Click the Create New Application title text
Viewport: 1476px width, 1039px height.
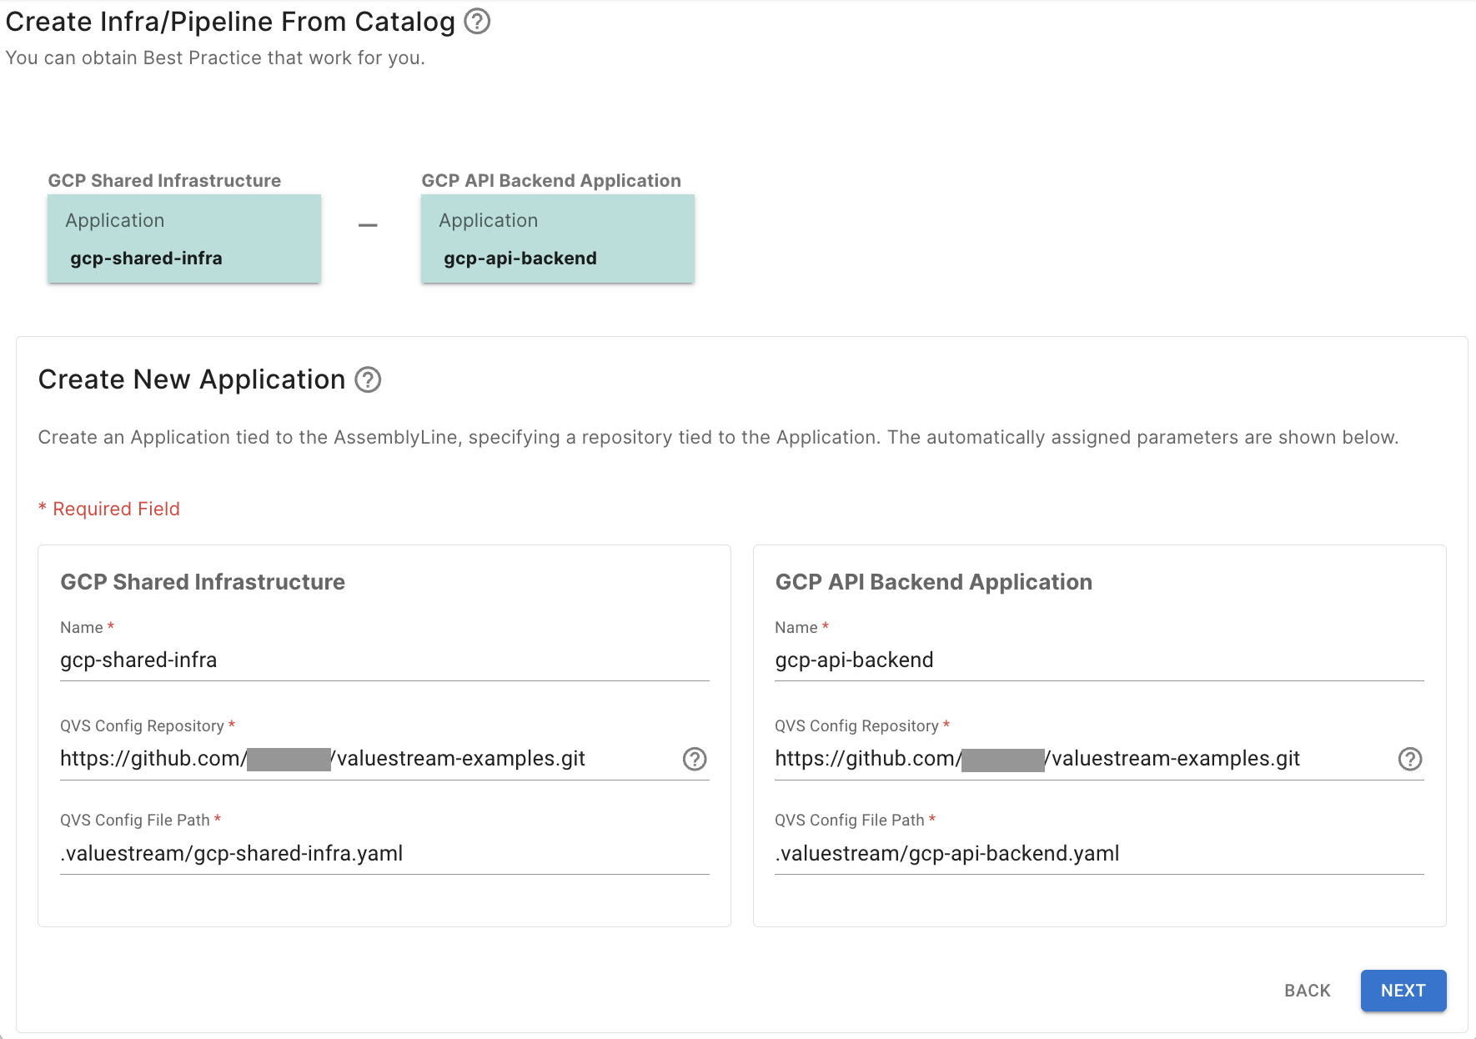coord(192,380)
